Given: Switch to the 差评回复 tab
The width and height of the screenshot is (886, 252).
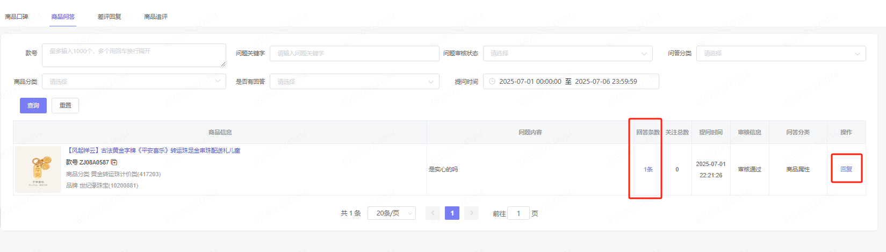Looking at the screenshot, I should tap(109, 17).
